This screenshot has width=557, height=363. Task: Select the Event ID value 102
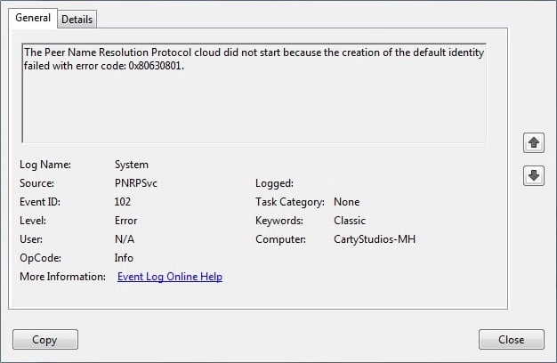(x=124, y=202)
